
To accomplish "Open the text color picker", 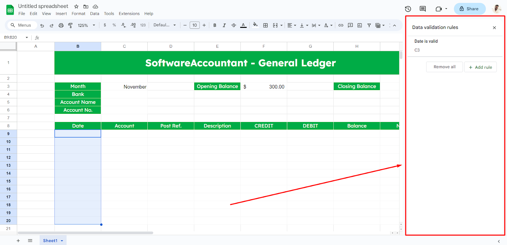I will (x=243, y=25).
